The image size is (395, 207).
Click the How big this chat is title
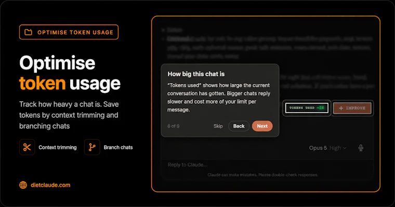[x=196, y=74]
